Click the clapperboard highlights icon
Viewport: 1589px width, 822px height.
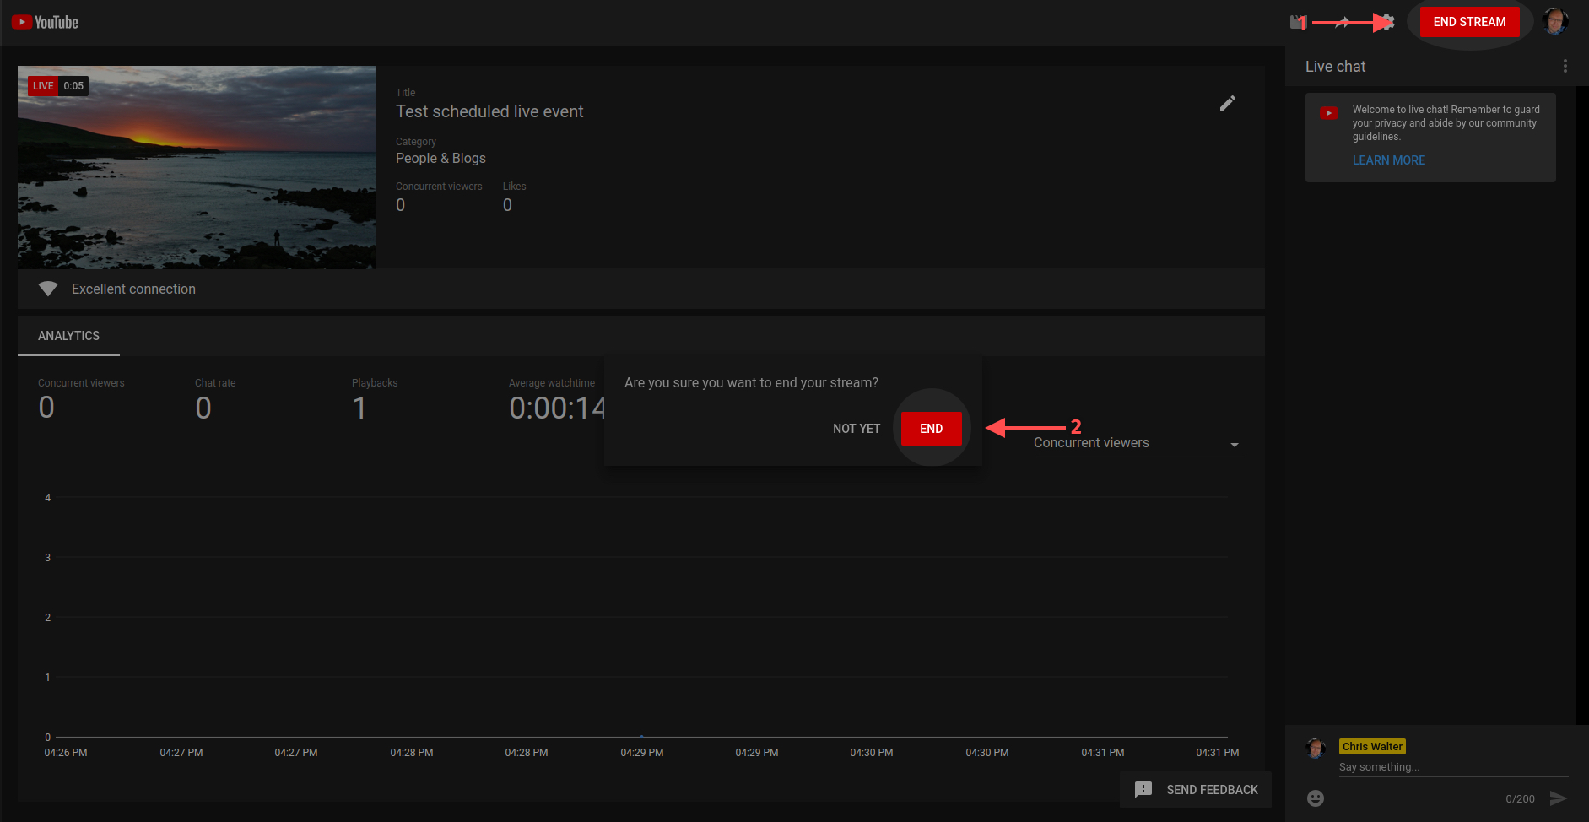point(1297,22)
